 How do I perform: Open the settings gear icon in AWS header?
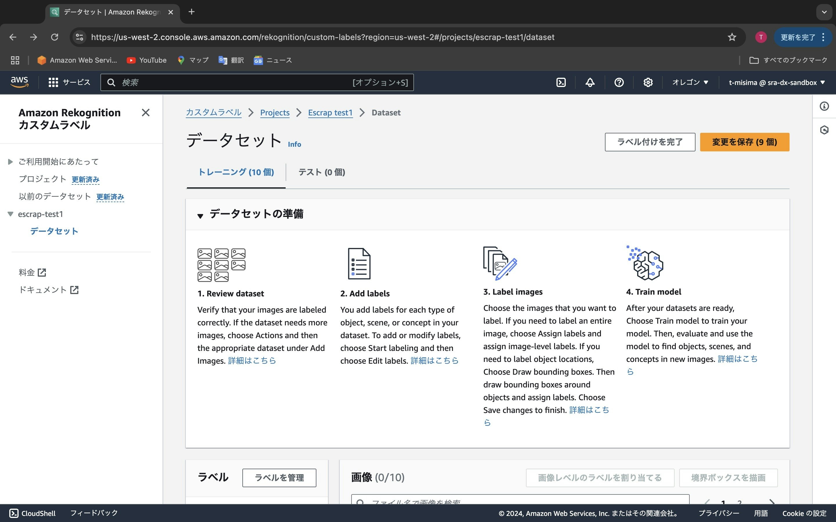[x=648, y=83]
